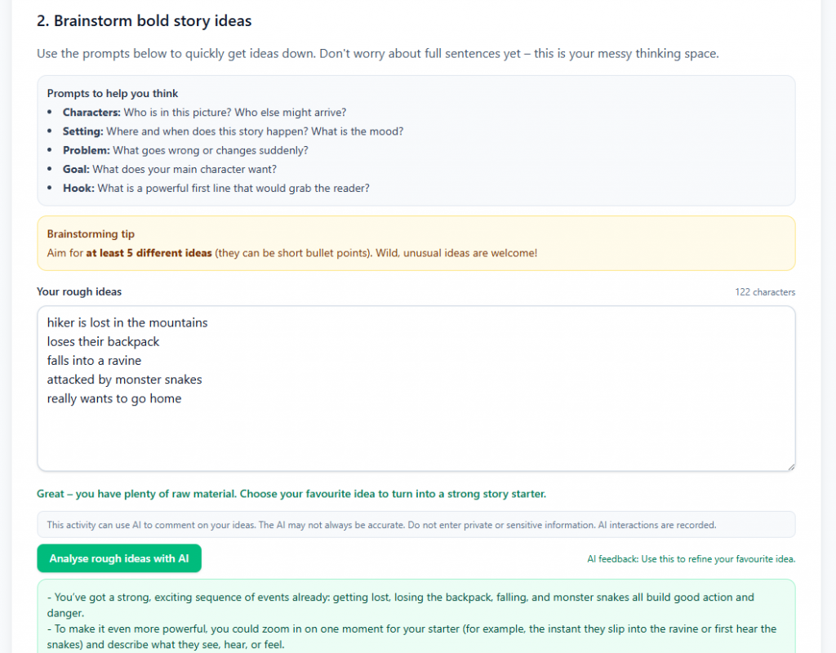Click the '122 characters' counter

(764, 292)
